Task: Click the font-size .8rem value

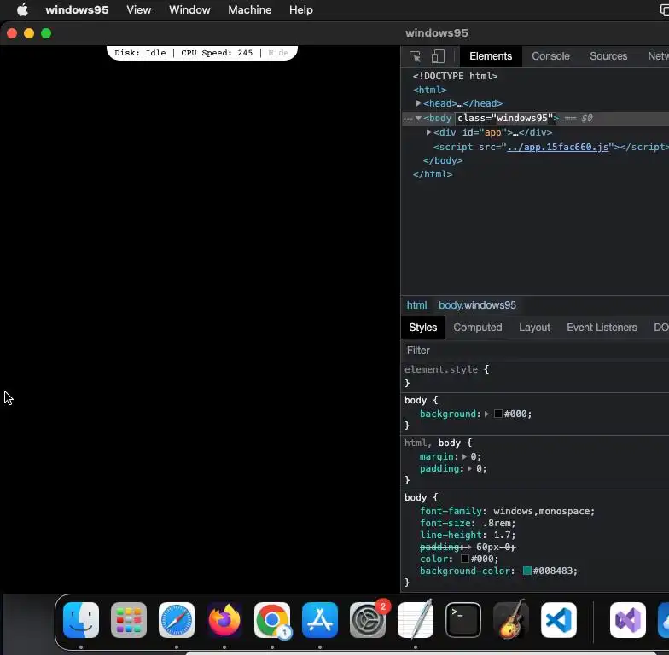Action: tap(497, 524)
